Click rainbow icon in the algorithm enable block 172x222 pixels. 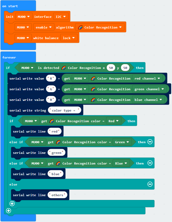pyautogui.click(x=80, y=27)
